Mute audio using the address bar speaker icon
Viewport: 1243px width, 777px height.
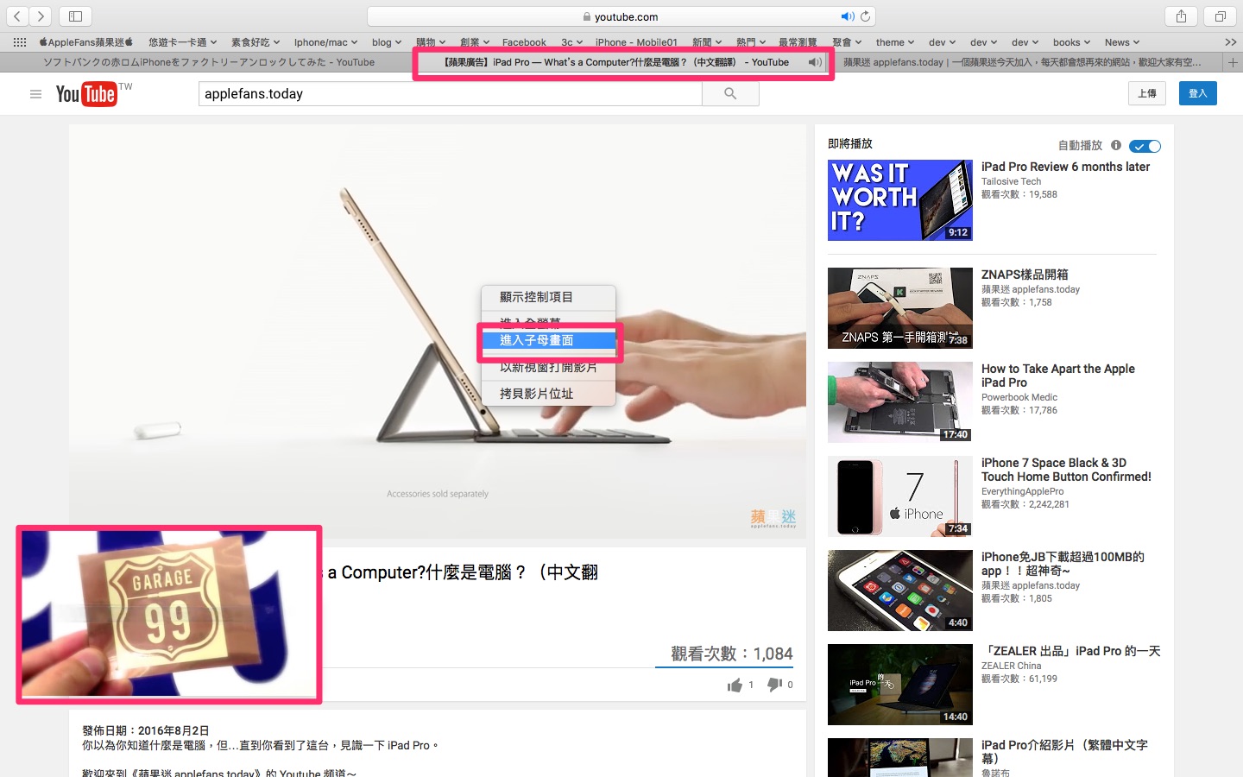[x=847, y=16]
